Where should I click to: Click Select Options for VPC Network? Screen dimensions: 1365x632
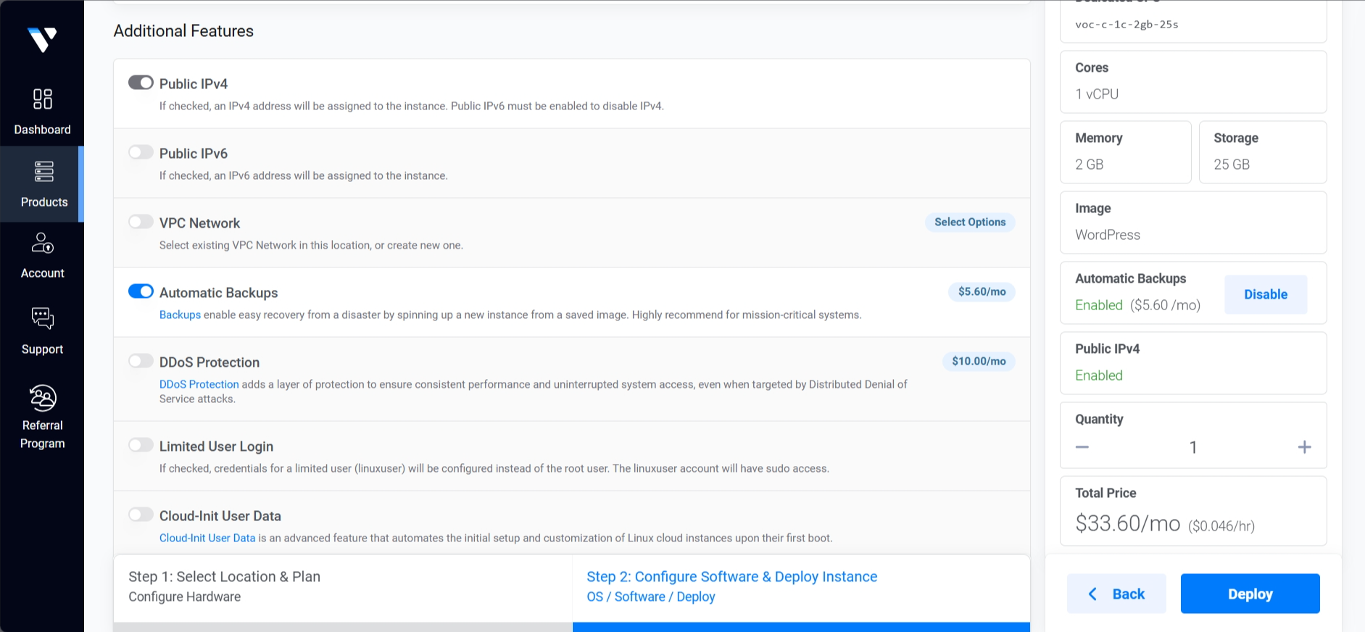pyautogui.click(x=970, y=223)
